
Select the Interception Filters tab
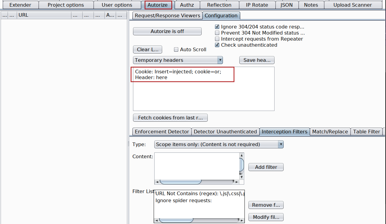(x=285, y=132)
